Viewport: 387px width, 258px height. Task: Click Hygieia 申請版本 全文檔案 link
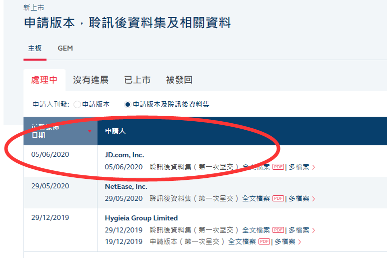(242, 241)
